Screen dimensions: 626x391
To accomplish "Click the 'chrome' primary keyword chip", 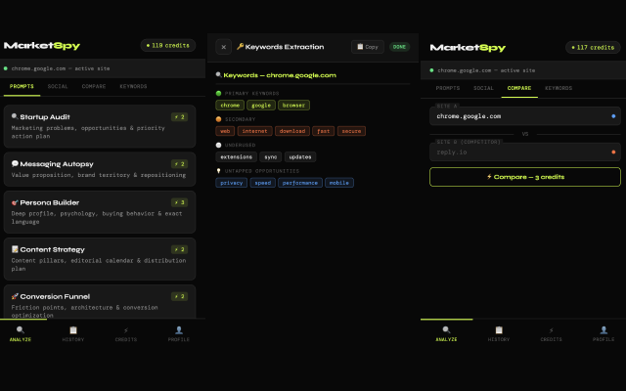I will point(230,106).
